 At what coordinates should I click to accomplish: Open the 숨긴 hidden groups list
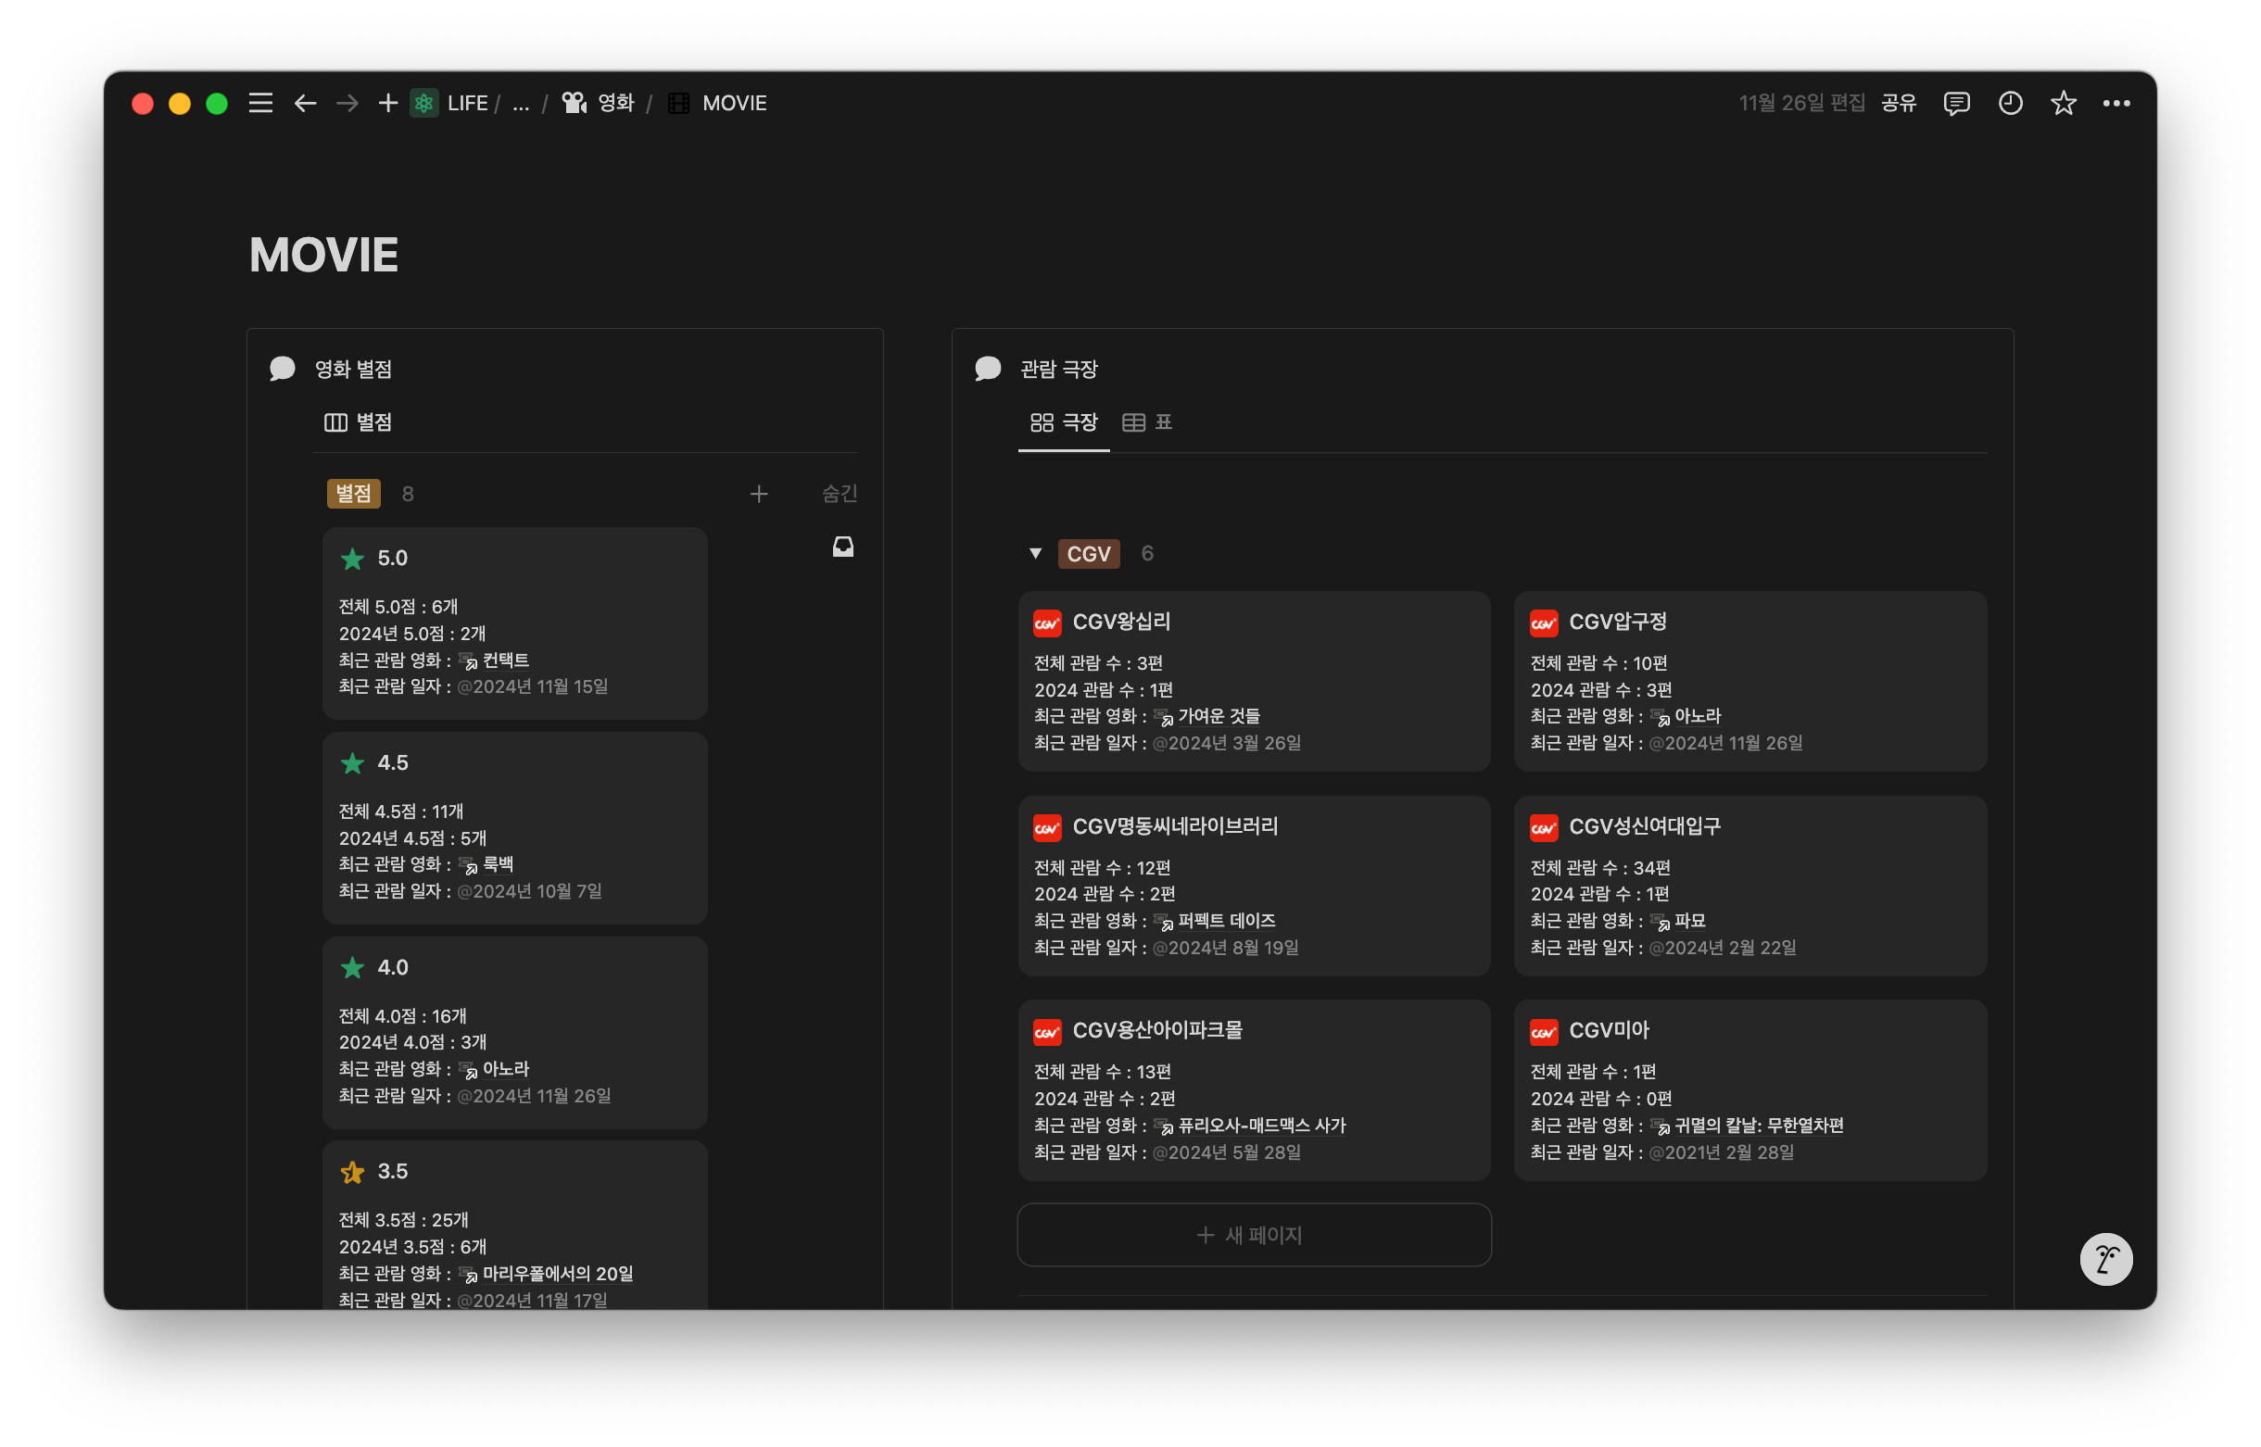(840, 493)
